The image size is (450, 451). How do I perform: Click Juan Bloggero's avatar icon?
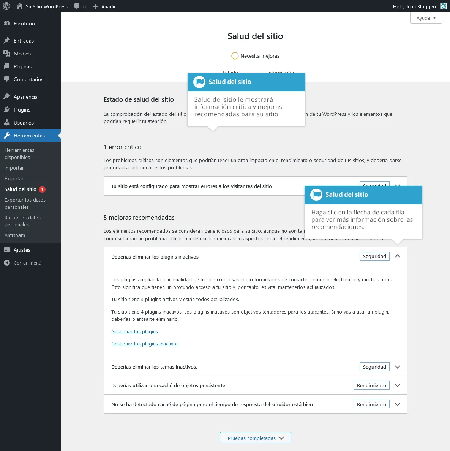[444, 6]
